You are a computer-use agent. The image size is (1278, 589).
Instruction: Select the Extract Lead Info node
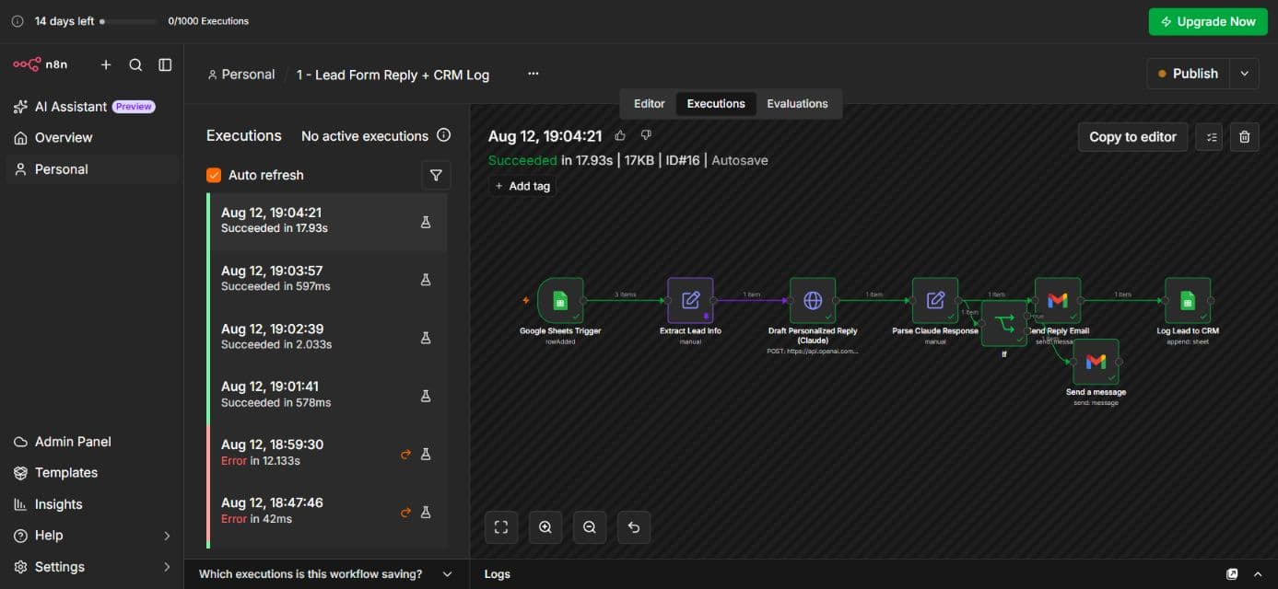(690, 301)
